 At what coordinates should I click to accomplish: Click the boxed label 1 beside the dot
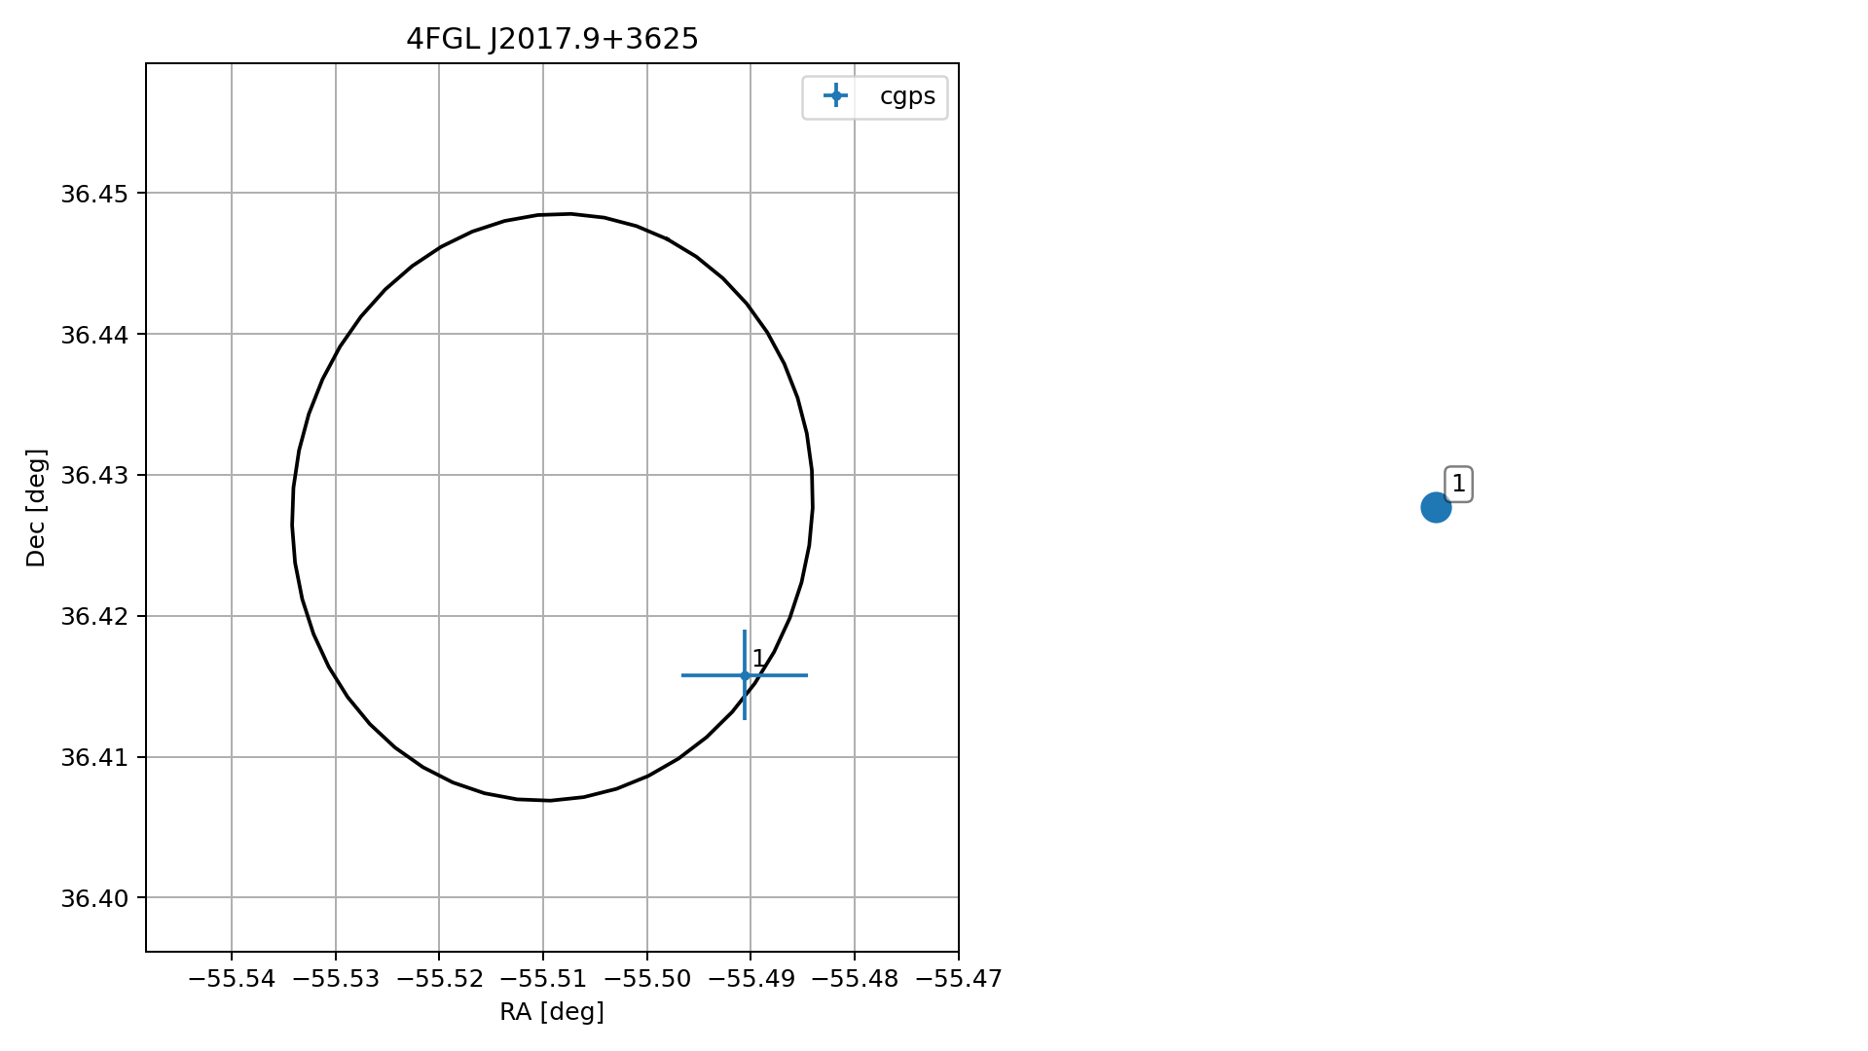1458,484
